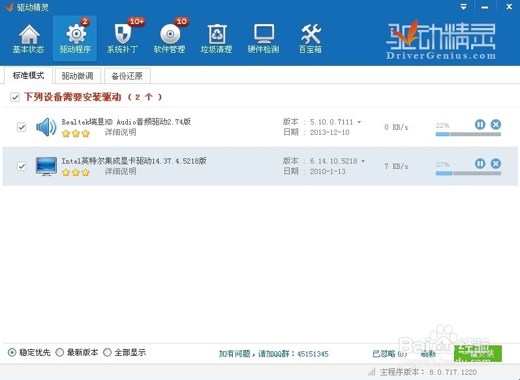
Task: Uncheck the Intel integrated graphics driver checkbox
Action: 22,166
